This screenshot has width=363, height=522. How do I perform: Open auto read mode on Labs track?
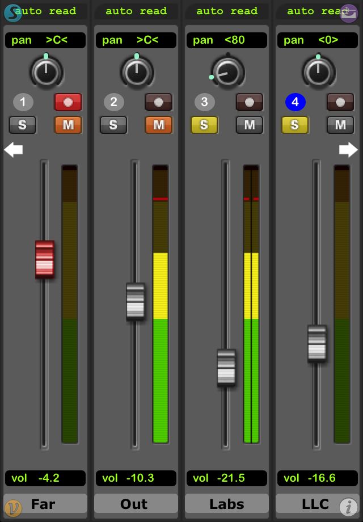(x=227, y=11)
